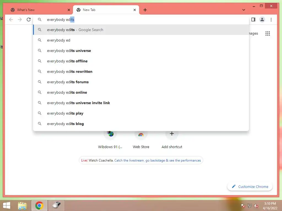Open the taskbar clock and date

[x=270, y=206]
